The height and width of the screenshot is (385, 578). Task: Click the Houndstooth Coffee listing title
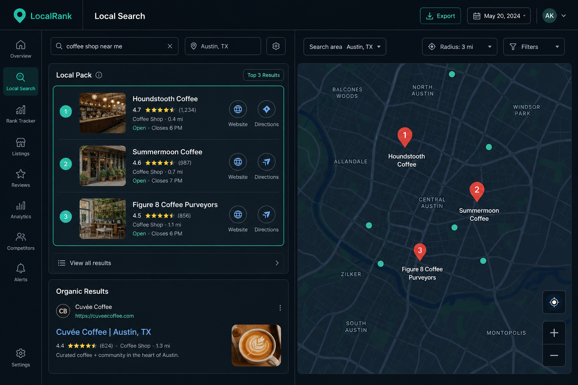(165, 99)
